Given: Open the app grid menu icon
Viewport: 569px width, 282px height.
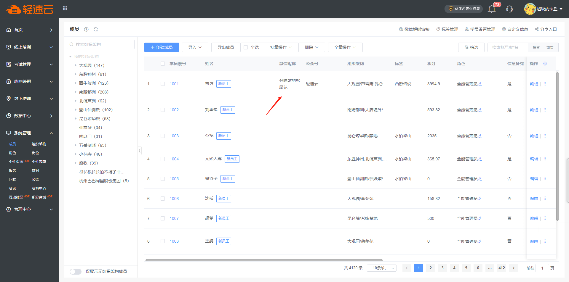Looking at the screenshot, I should [65, 9].
